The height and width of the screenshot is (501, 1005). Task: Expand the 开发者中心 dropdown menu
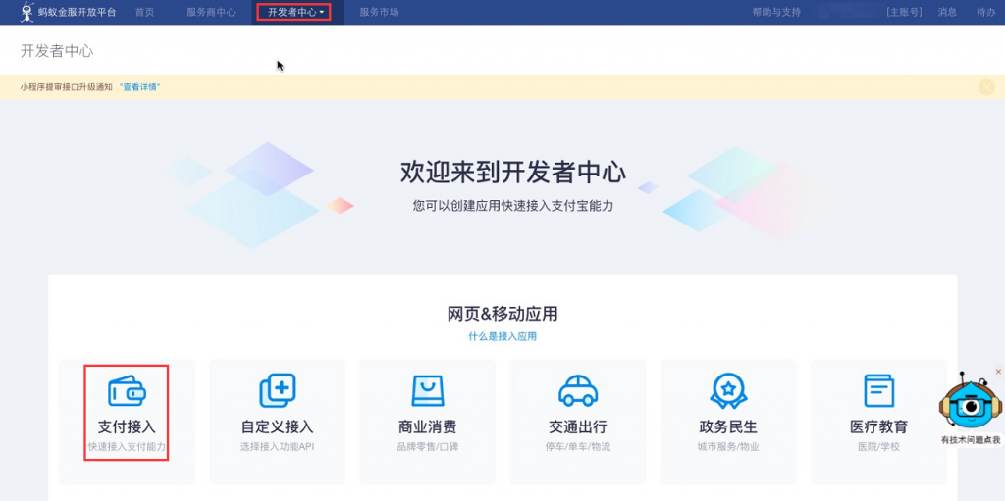point(294,13)
